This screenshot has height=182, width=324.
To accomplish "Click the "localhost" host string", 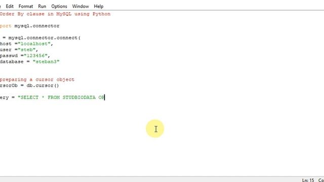I will [x=34, y=44].
